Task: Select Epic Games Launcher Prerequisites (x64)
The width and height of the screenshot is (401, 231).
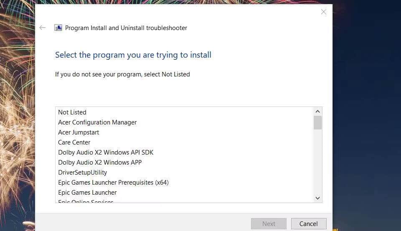Action: (x=113, y=183)
